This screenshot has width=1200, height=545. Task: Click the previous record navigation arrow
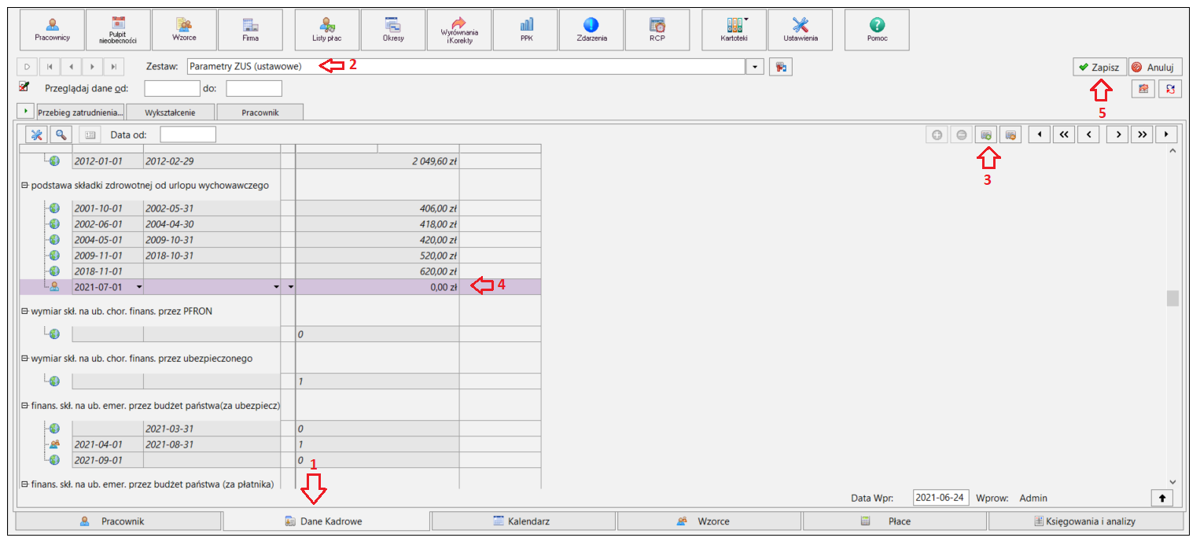pos(72,67)
